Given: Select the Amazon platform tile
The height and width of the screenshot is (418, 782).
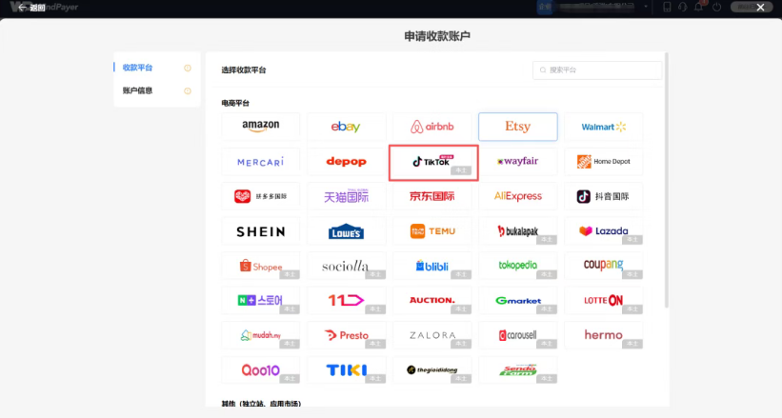Looking at the screenshot, I should pos(261,127).
